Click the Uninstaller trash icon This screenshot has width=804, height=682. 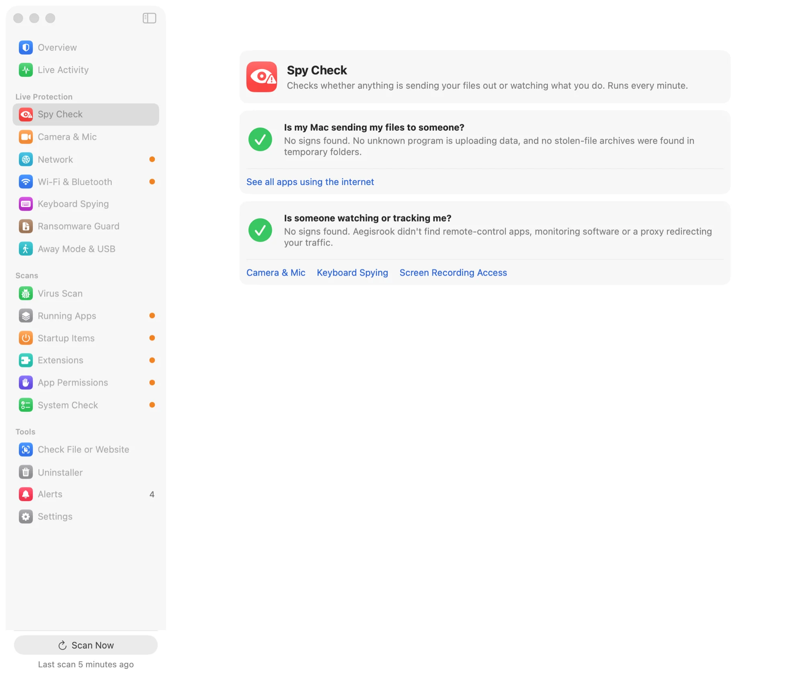pyautogui.click(x=26, y=472)
